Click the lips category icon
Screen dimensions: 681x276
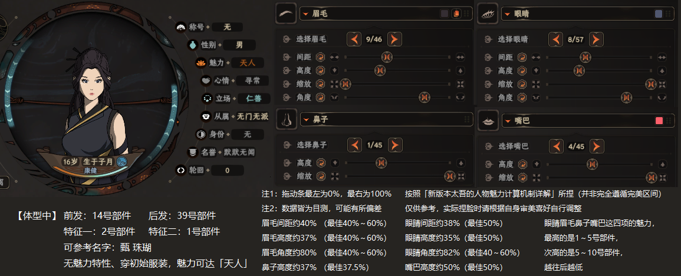[488, 121]
